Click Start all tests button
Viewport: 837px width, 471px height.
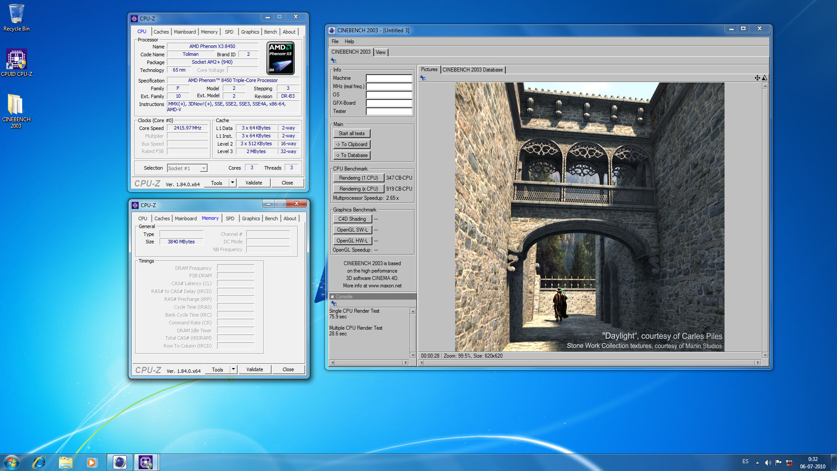coord(351,133)
